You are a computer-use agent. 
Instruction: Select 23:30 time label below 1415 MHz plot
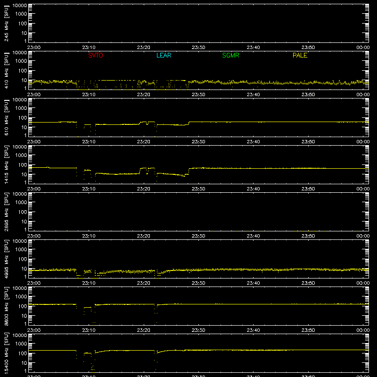click(x=198, y=189)
